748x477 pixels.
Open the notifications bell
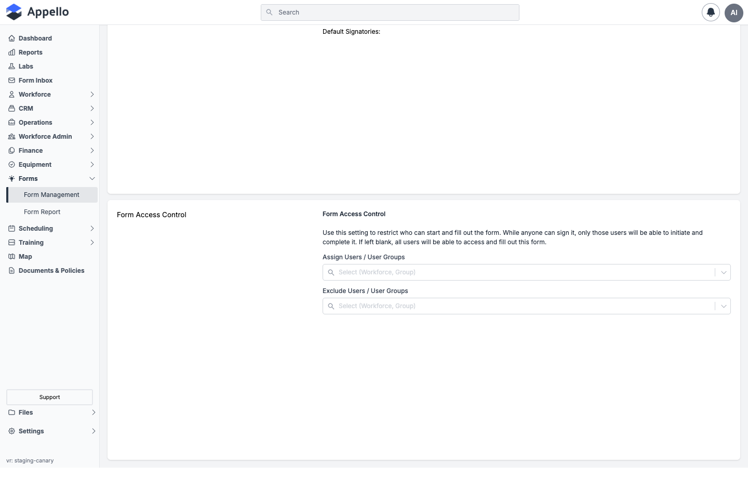[711, 12]
